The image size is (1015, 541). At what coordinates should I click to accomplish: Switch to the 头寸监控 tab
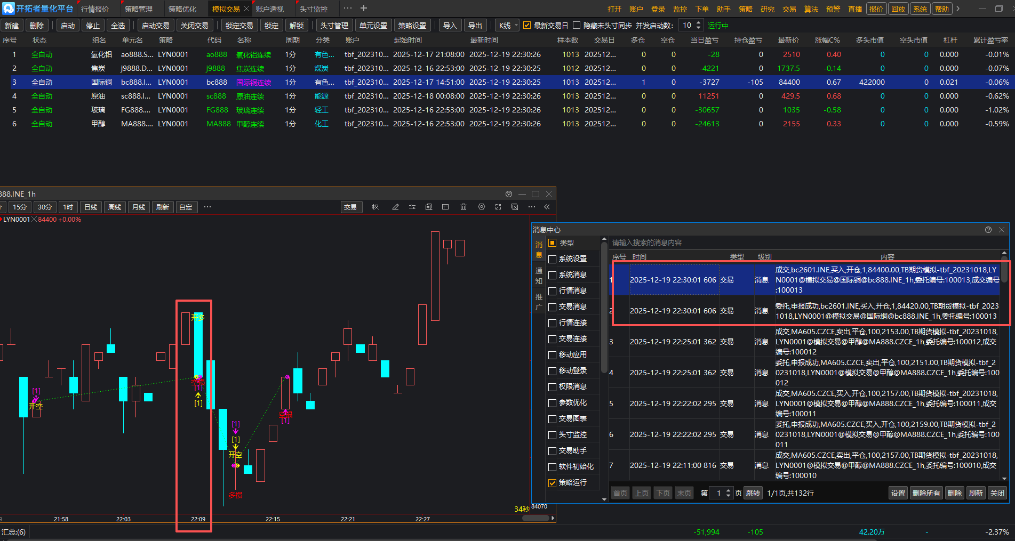[x=313, y=9]
